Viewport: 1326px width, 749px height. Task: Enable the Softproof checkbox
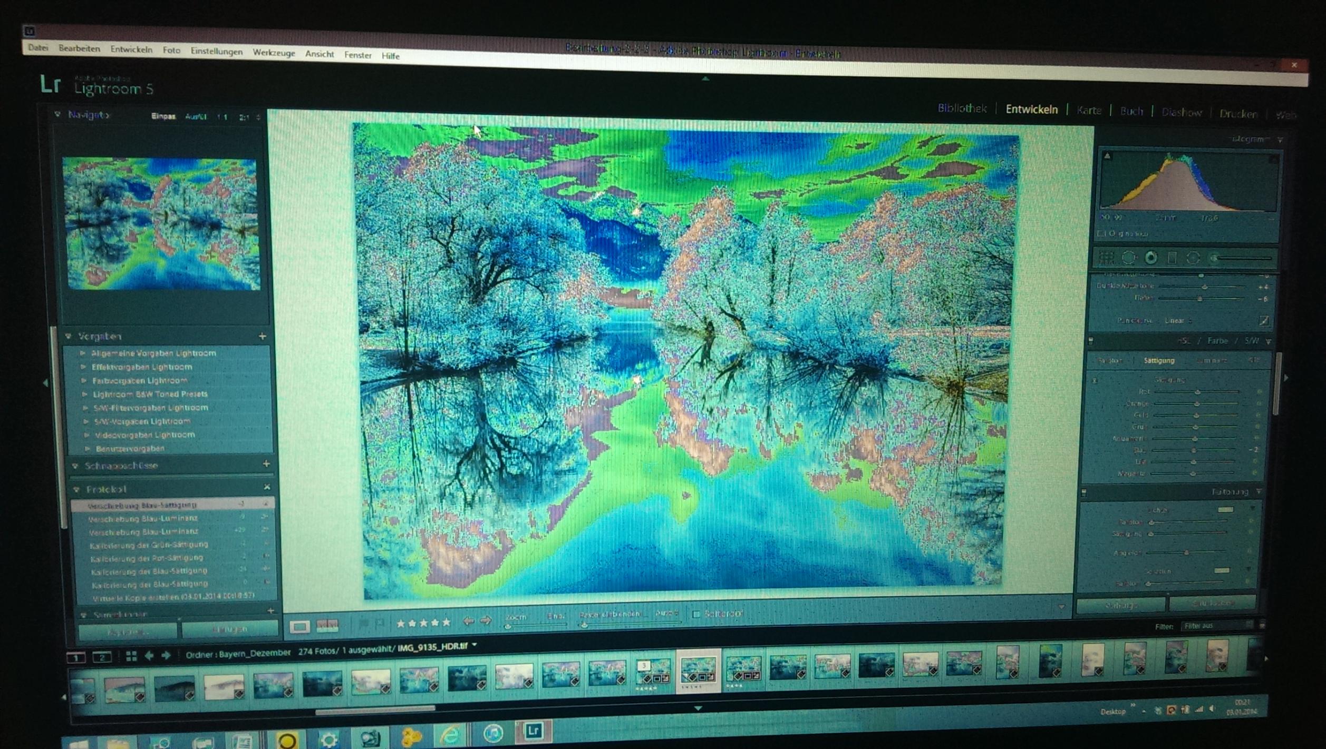[x=696, y=614]
